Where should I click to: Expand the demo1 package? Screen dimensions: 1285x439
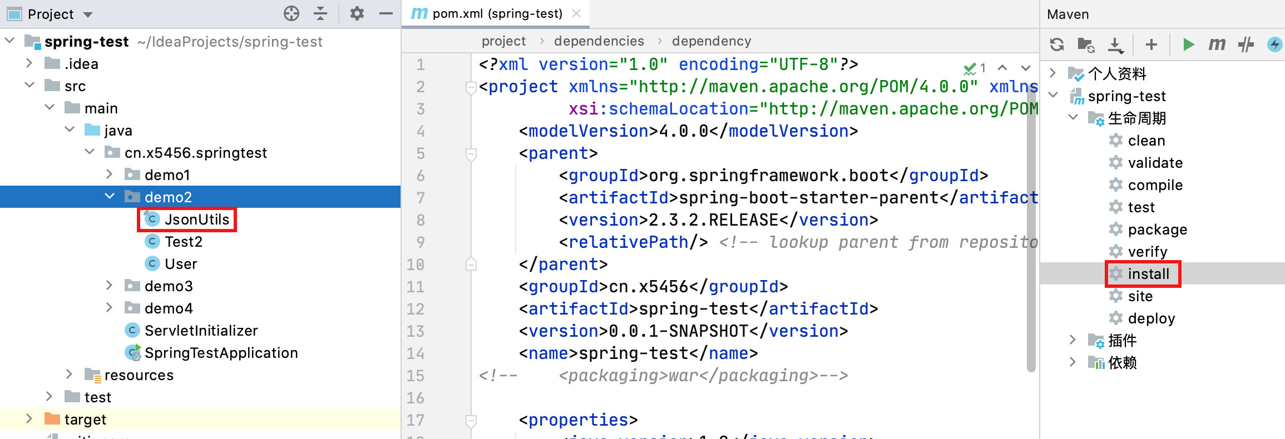tap(110, 174)
